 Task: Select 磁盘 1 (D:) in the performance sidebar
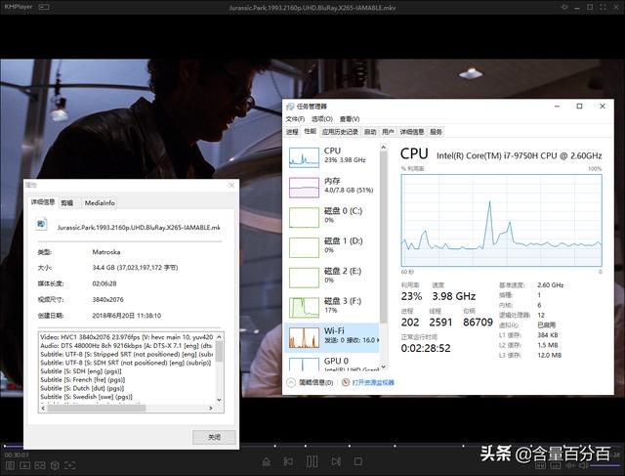click(x=332, y=247)
